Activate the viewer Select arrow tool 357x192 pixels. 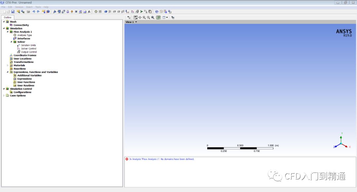[129, 18]
